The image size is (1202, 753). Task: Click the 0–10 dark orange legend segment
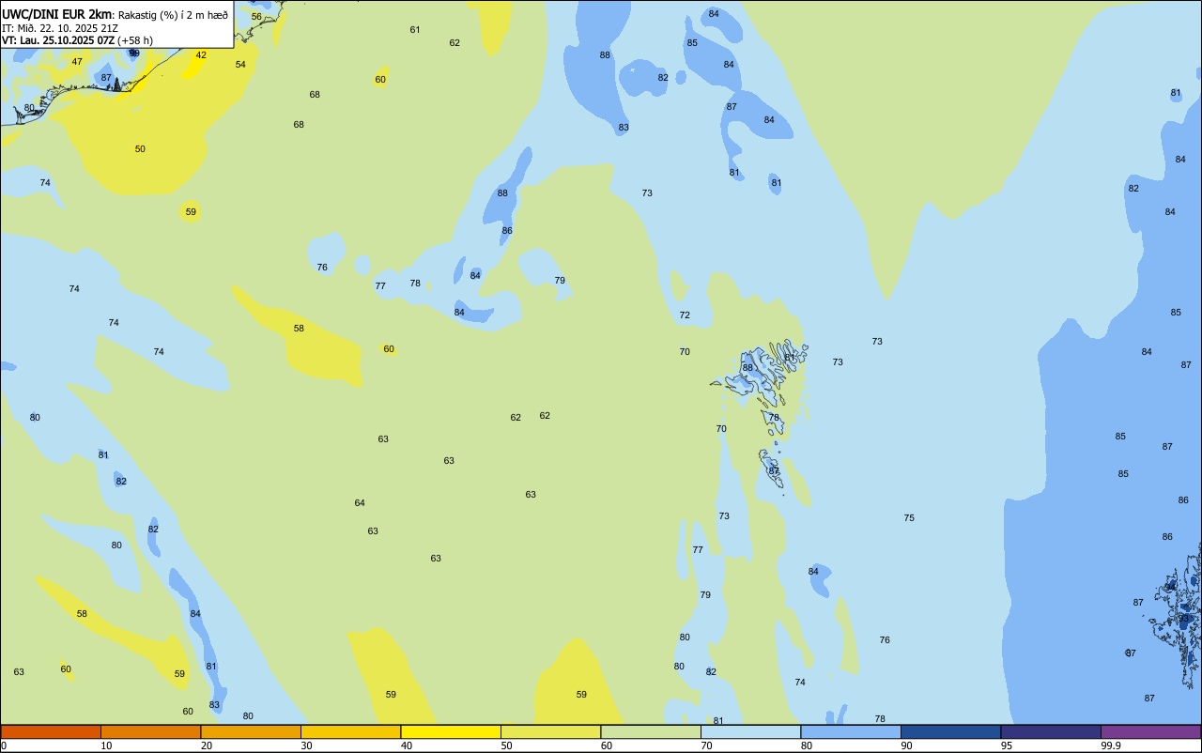51,731
